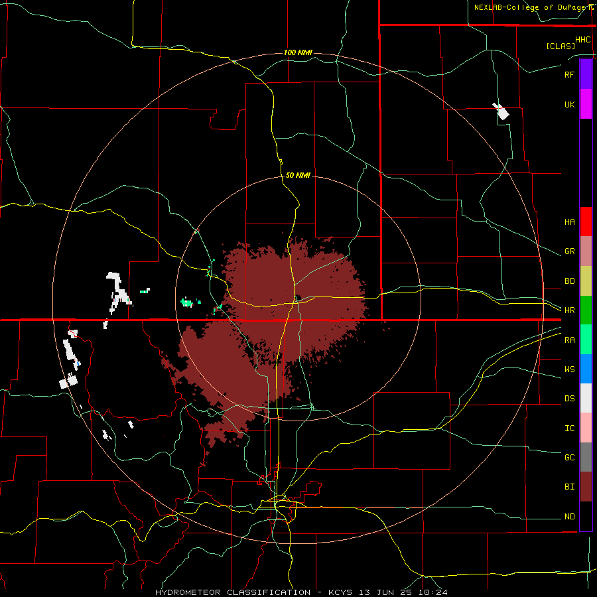
Task: Click the BD legend label
Action: [x=569, y=281]
